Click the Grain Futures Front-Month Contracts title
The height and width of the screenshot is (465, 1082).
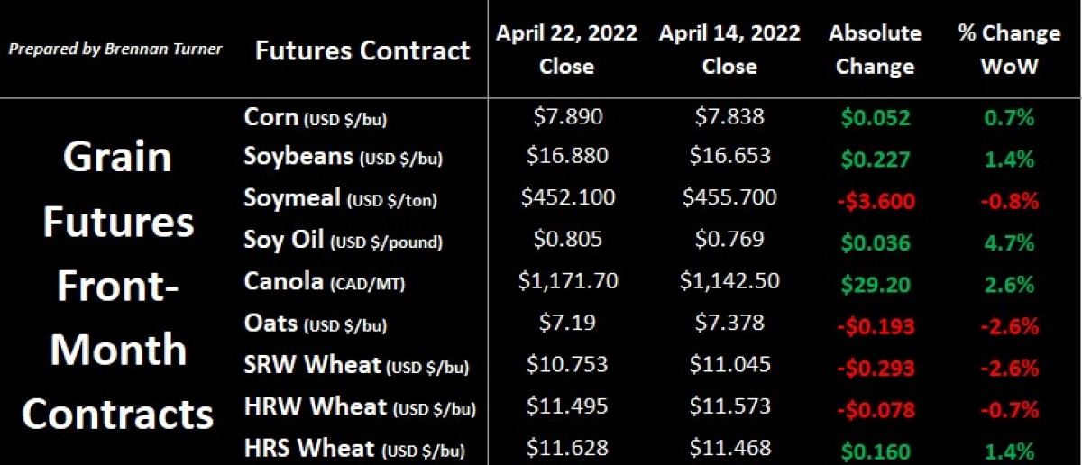coord(118,285)
